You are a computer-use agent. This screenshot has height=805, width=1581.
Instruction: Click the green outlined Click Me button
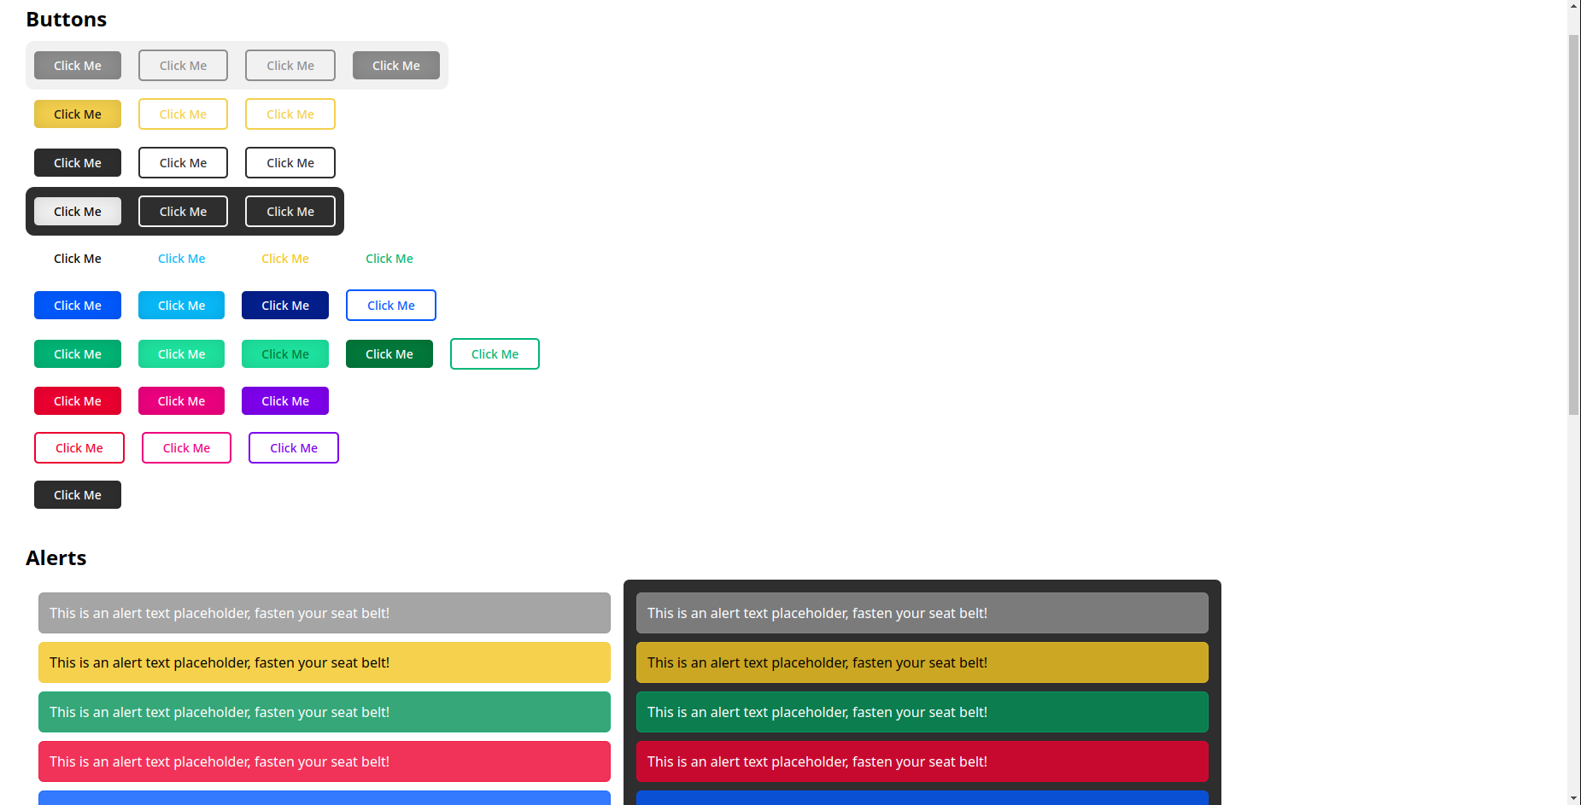pos(495,354)
